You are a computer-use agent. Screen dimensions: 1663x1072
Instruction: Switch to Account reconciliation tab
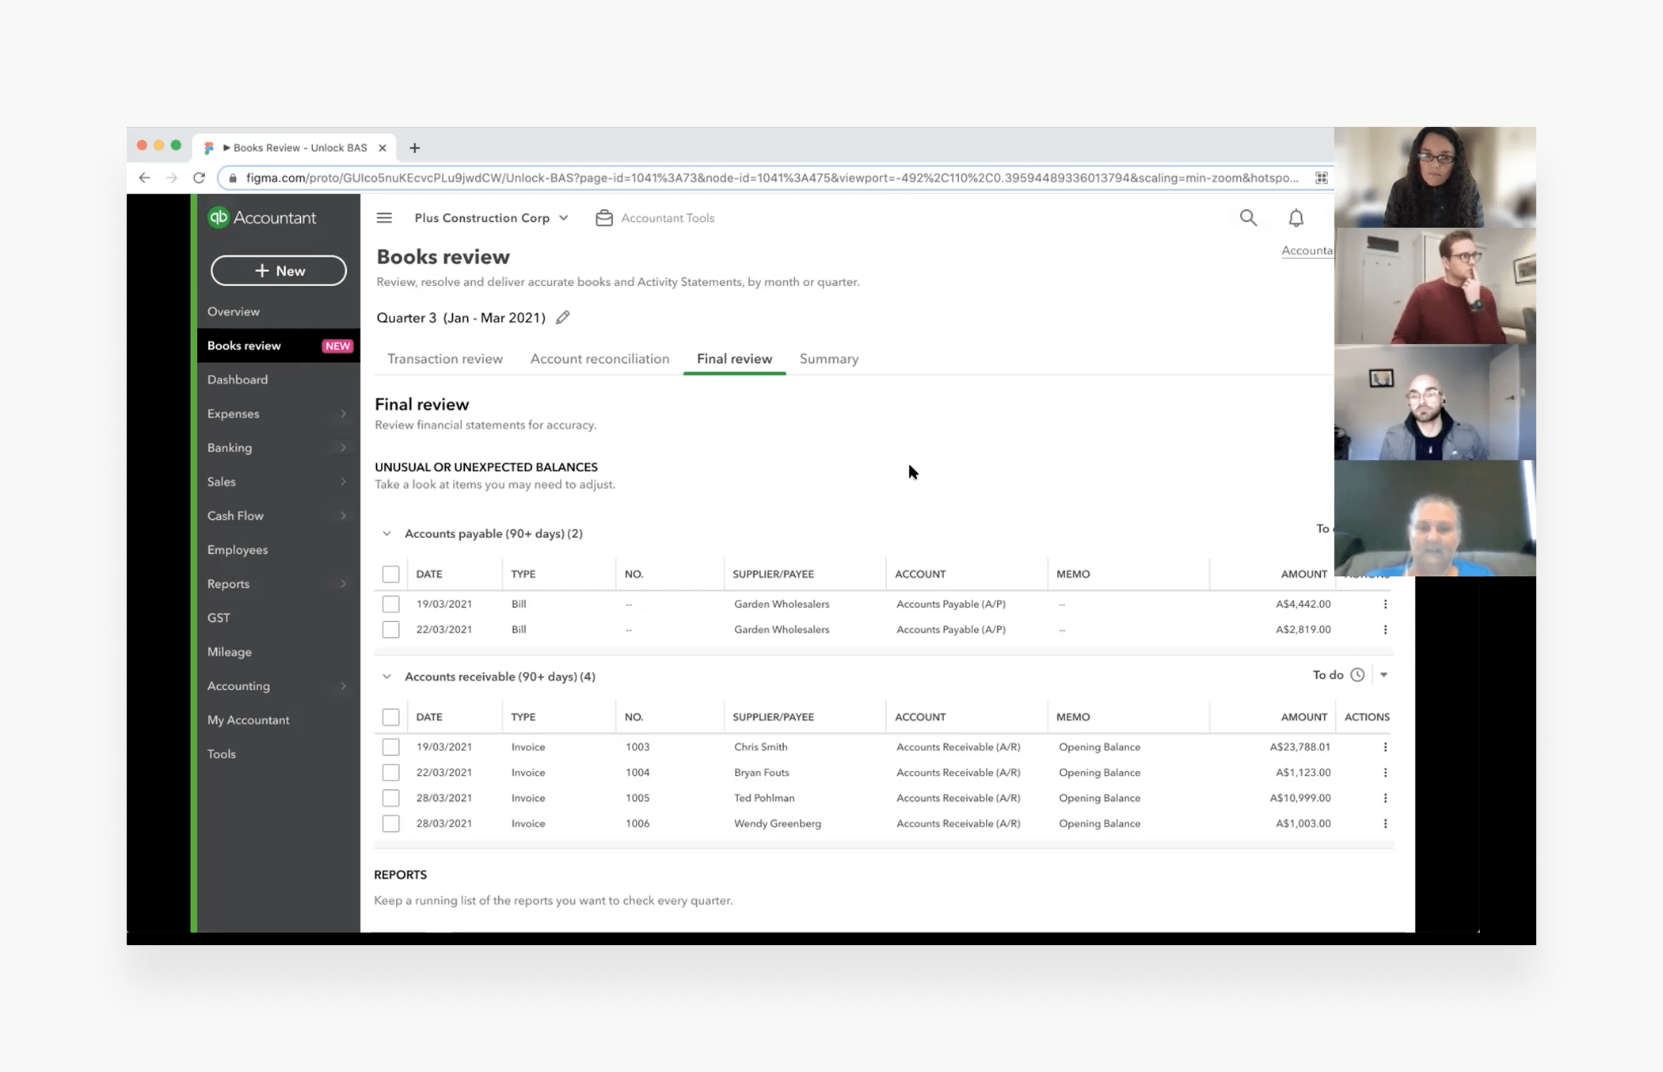(599, 359)
